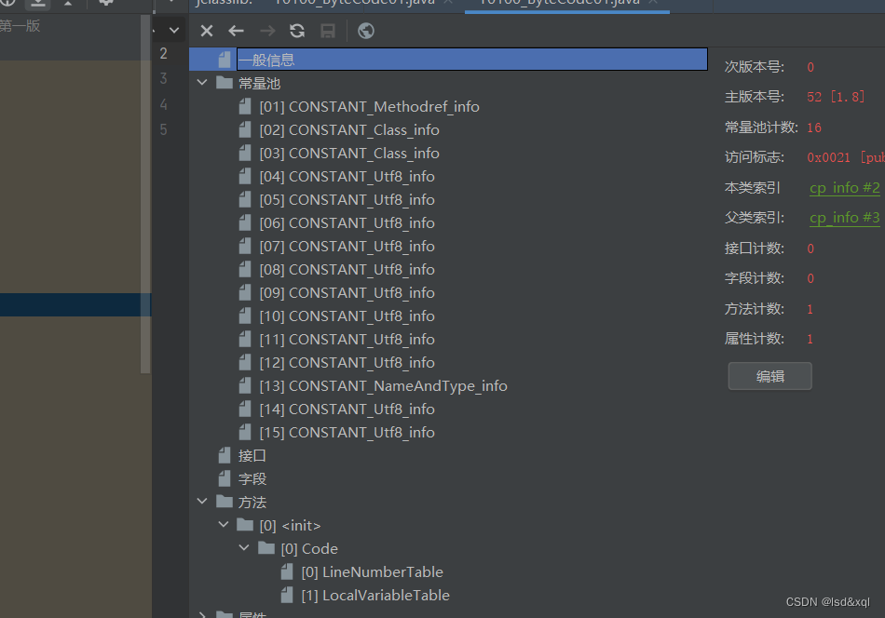
Task: Click the 字段计数 label
Action: pos(754,278)
